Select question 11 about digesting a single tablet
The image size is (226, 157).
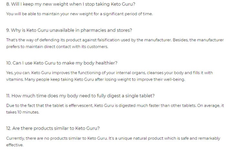coord(80,96)
